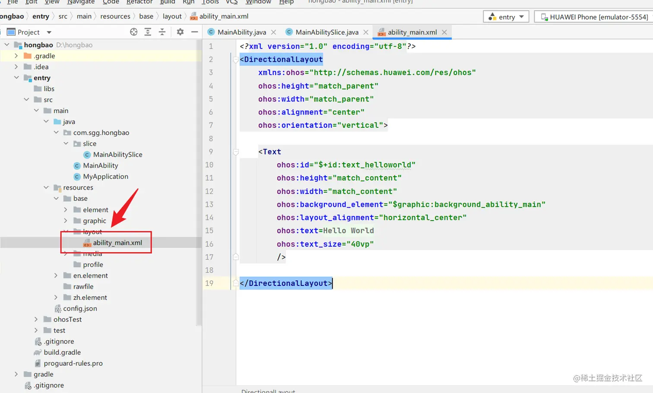
Task: Click fold marker at line 17
Action: pos(236,257)
